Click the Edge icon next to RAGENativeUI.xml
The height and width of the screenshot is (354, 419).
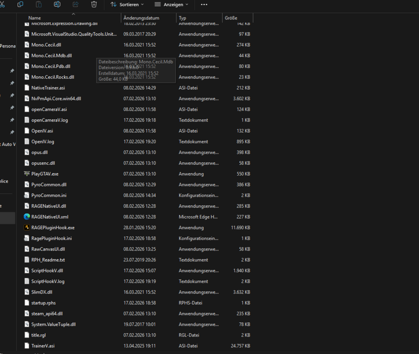pyautogui.click(x=27, y=217)
